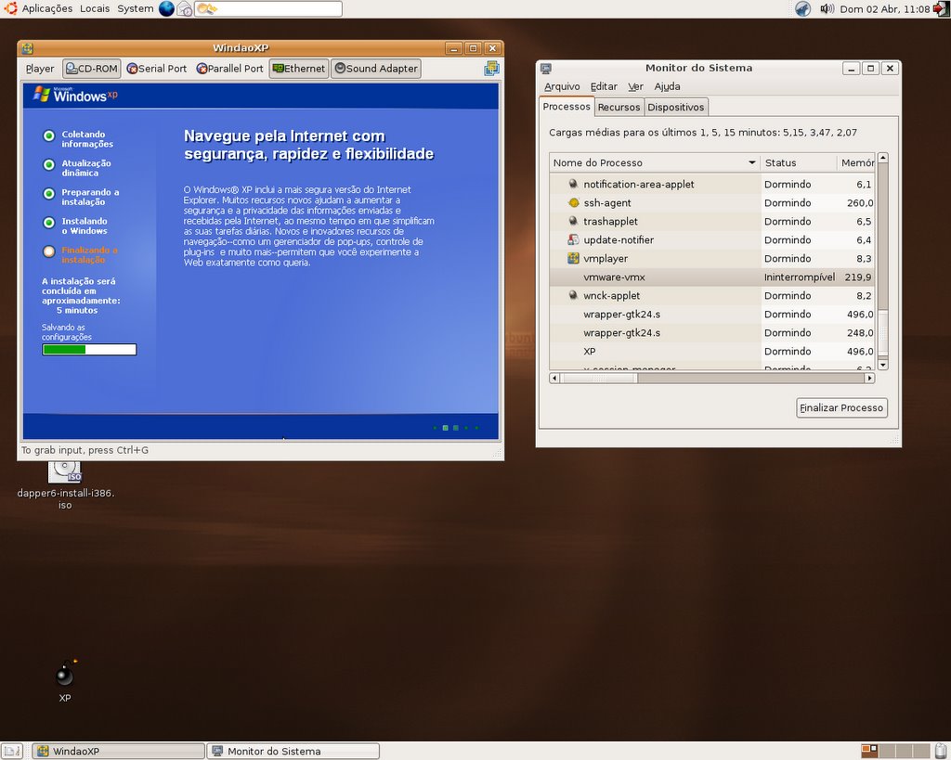Viewport: 951px width, 760px height.
Task: Click the Windows setup green progress bar
Action: 89,349
